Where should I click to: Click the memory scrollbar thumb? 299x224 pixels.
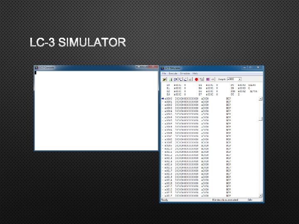click(x=260, y=119)
